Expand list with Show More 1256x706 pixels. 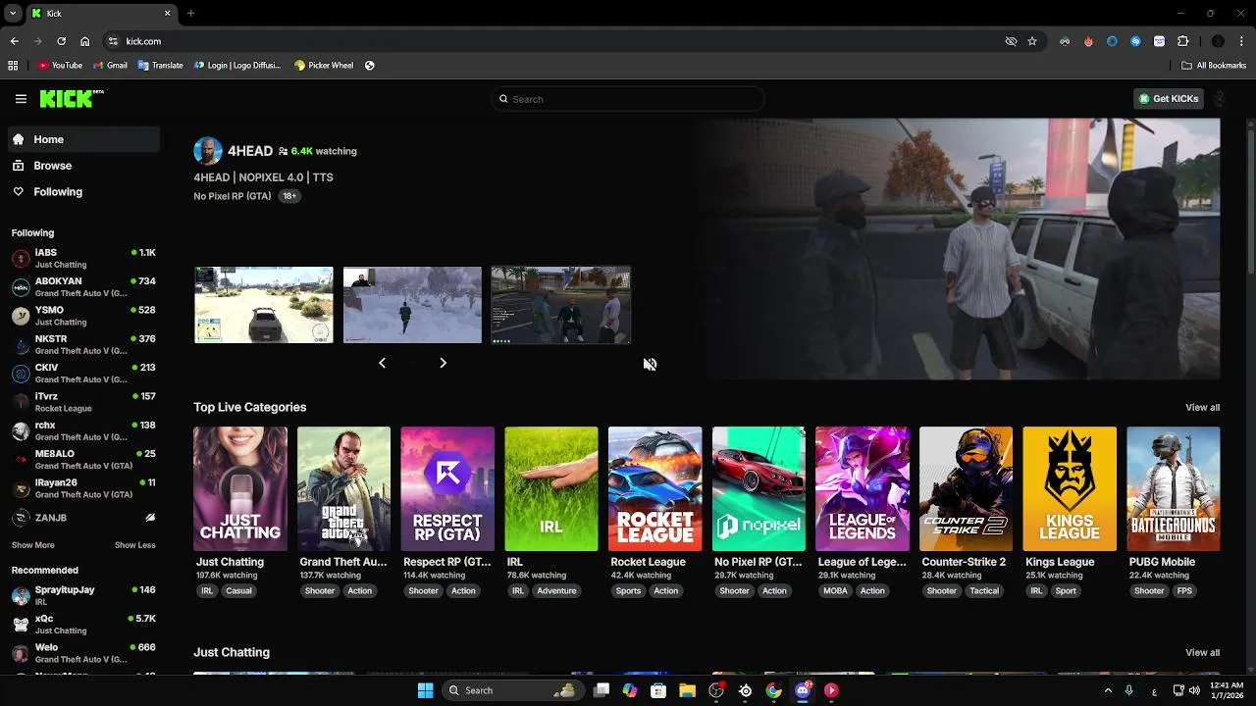[x=33, y=545]
